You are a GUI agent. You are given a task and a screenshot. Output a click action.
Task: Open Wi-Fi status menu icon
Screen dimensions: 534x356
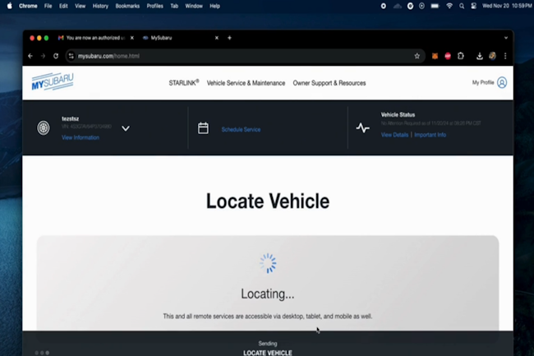coord(449,6)
